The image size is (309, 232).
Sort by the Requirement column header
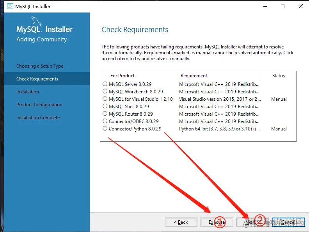[220, 76]
